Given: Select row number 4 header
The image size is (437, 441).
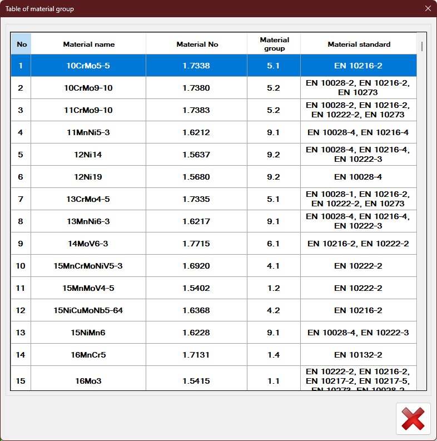Looking at the screenshot, I should pos(21,132).
